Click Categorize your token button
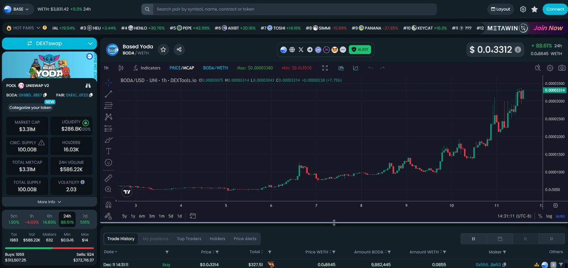 [x=30, y=107]
